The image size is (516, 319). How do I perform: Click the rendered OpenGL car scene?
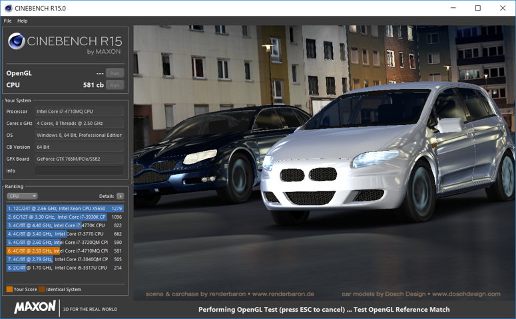tap(324, 163)
